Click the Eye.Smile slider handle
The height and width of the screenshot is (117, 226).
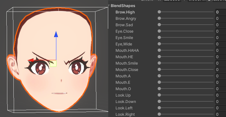(x=159, y=37)
